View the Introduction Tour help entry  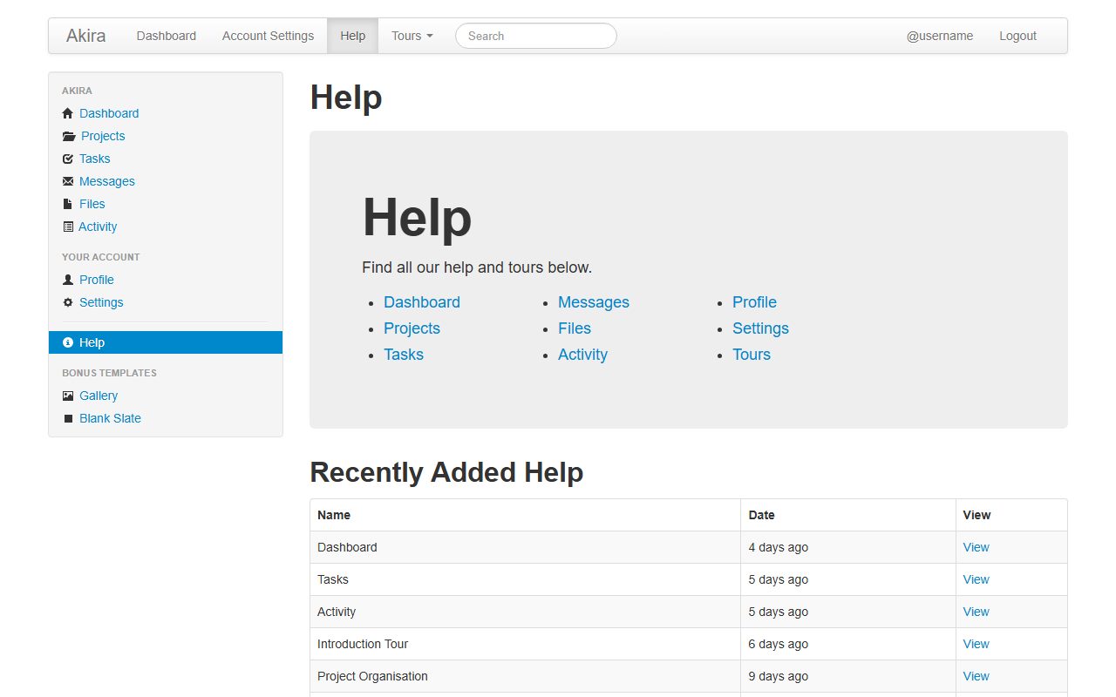pos(976,644)
